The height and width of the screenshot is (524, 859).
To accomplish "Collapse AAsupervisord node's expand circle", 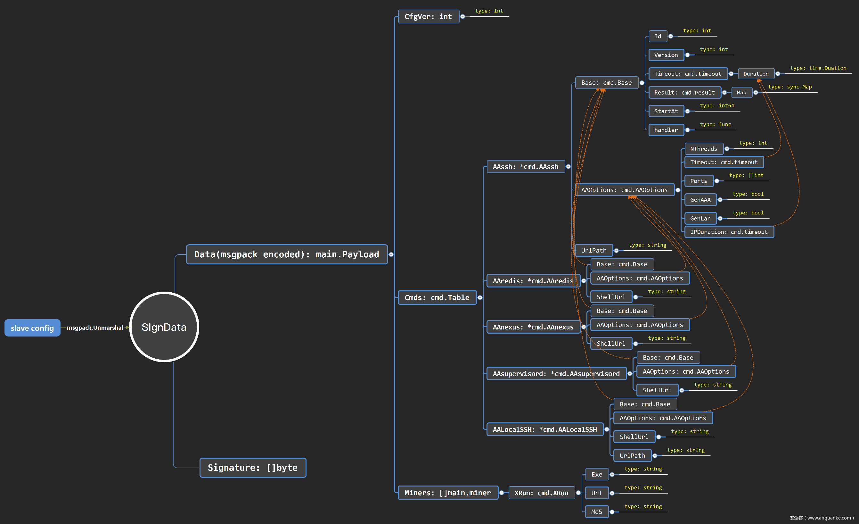I will pyautogui.click(x=630, y=374).
